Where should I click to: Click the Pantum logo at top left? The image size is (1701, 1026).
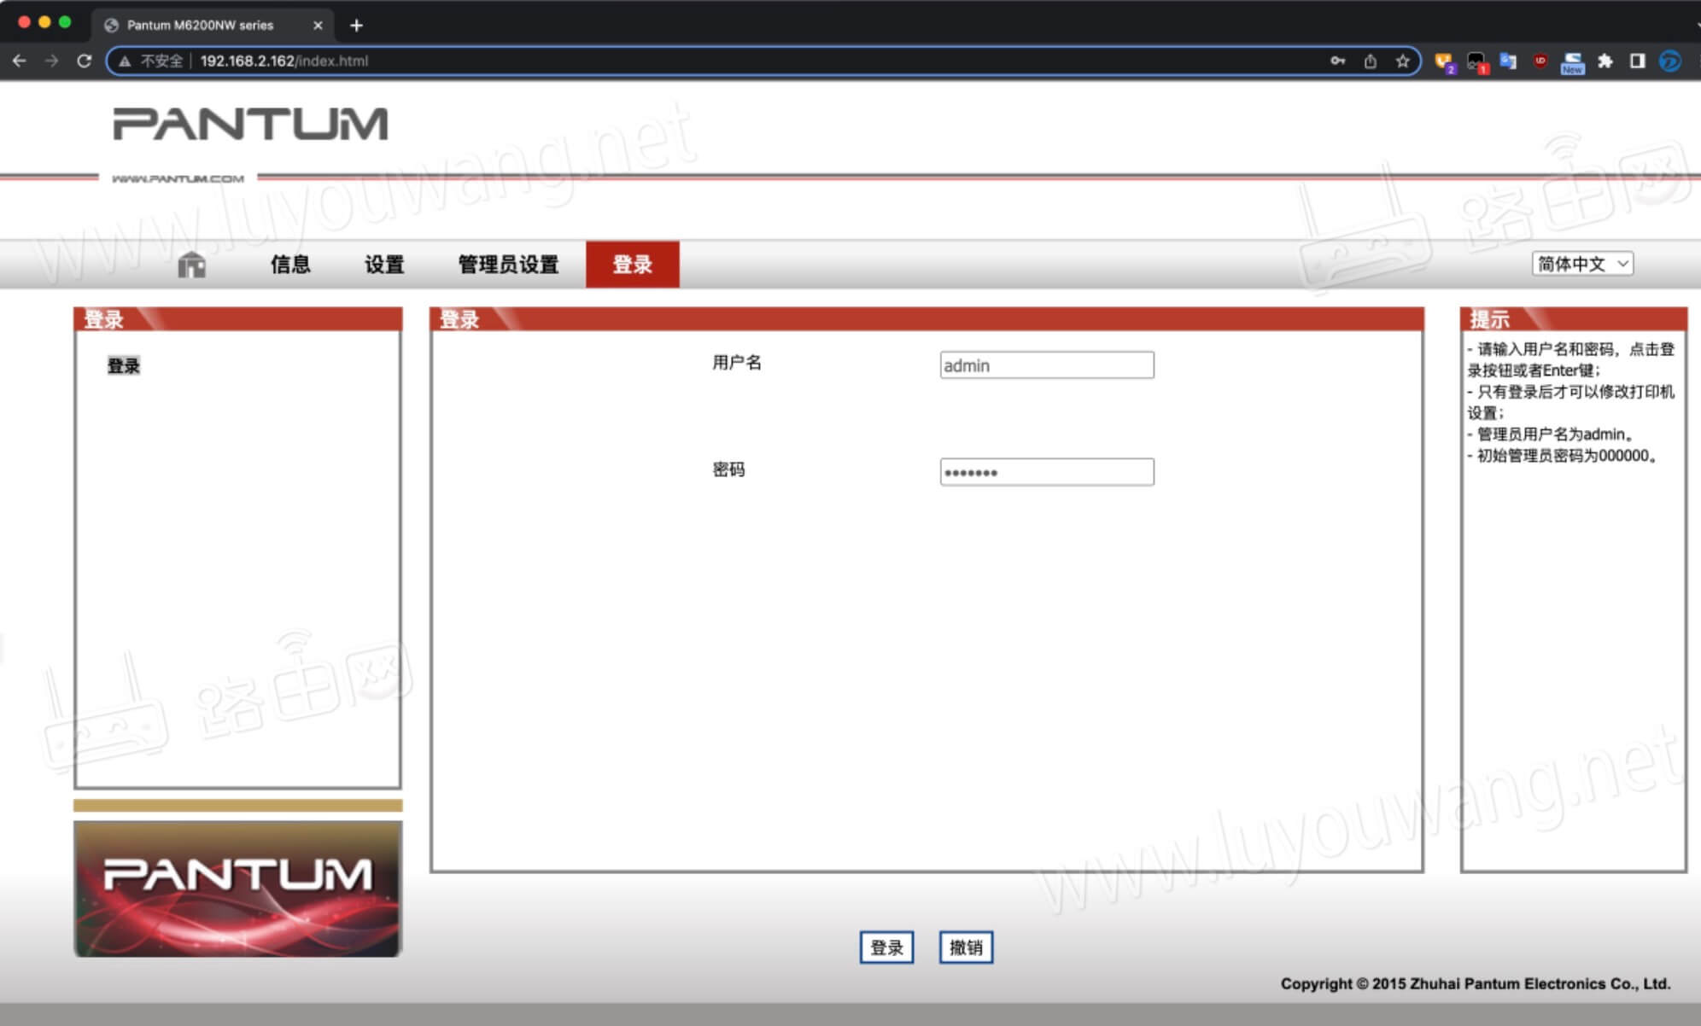(x=249, y=125)
